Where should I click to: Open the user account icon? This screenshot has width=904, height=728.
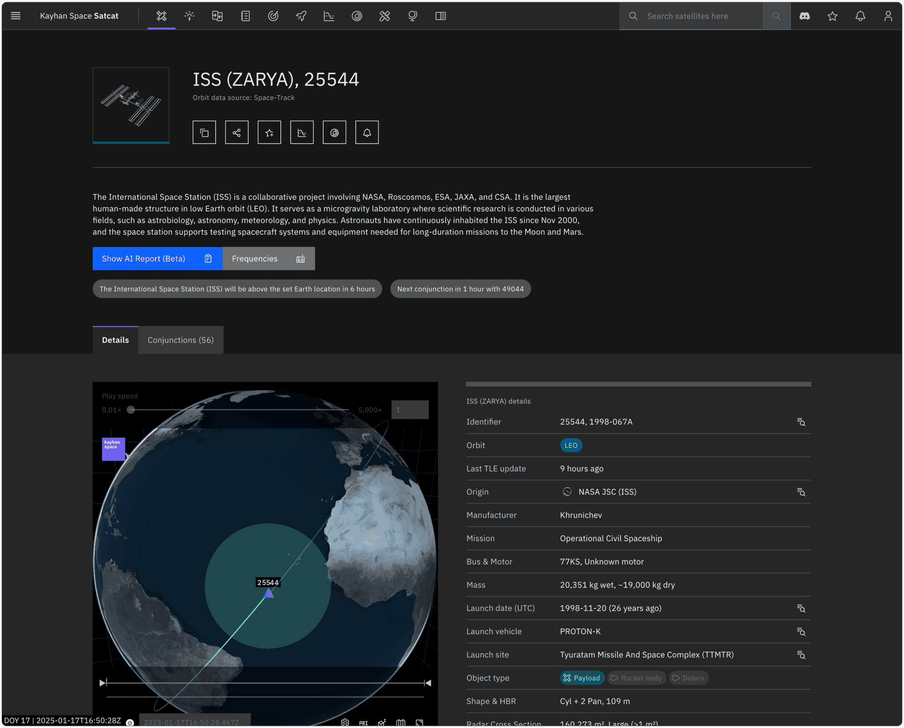tap(888, 16)
